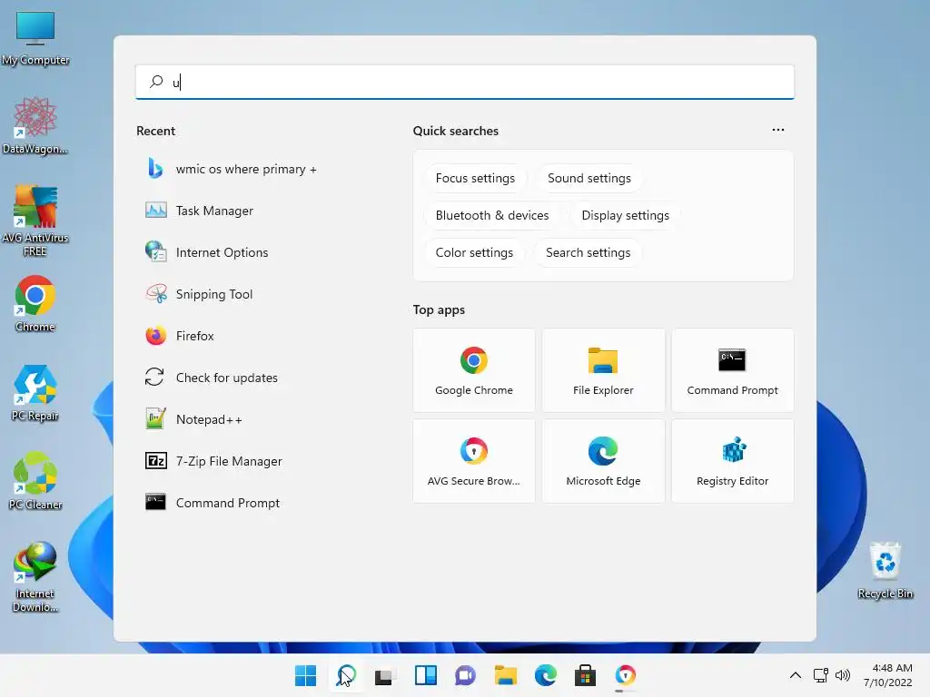Expand the hidden system tray icons chevron
Viewport: 930px width, 697px height.
click(796, 675)
